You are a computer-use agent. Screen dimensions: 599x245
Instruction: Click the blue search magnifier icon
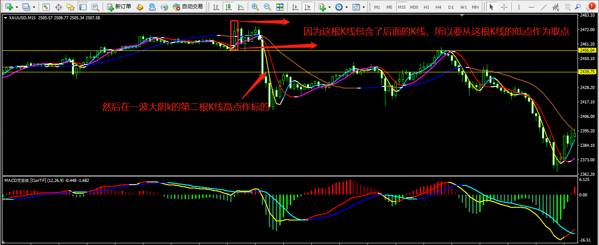(x=578, y=7)
